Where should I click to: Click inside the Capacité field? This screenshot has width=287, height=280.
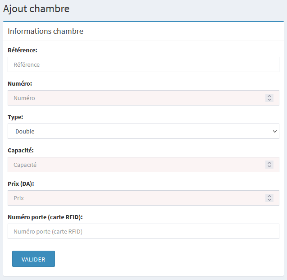(x=135, y=165)
